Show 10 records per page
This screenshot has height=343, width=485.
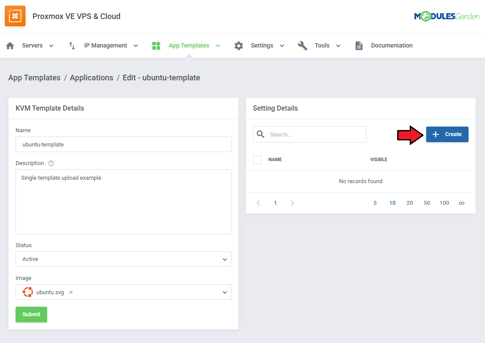(x=392, y=203)
